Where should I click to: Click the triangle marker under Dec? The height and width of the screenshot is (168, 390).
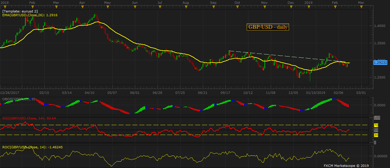(x=291, y=7)
